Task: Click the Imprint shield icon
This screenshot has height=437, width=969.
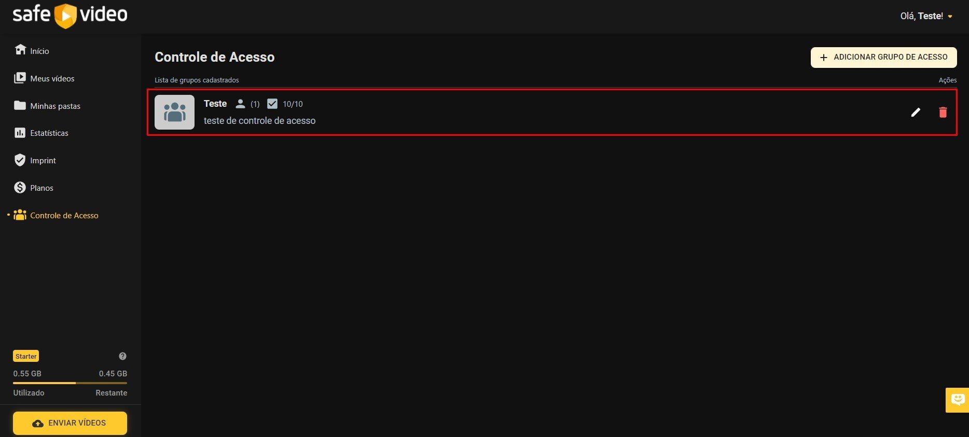Action: pyautogui.click(x=20, y=160)
